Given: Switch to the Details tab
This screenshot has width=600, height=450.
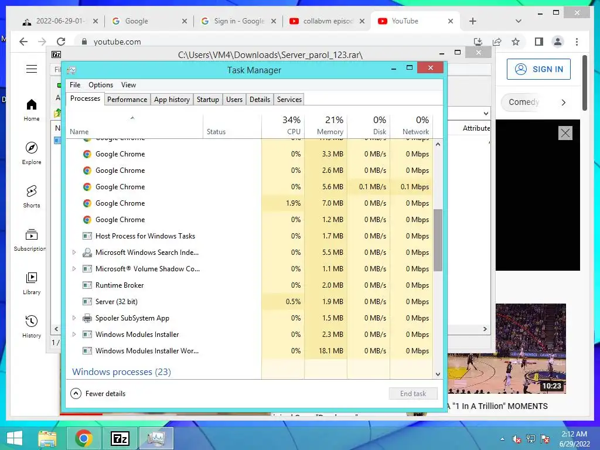Looking at the screenshot, I should click(260, 100).
